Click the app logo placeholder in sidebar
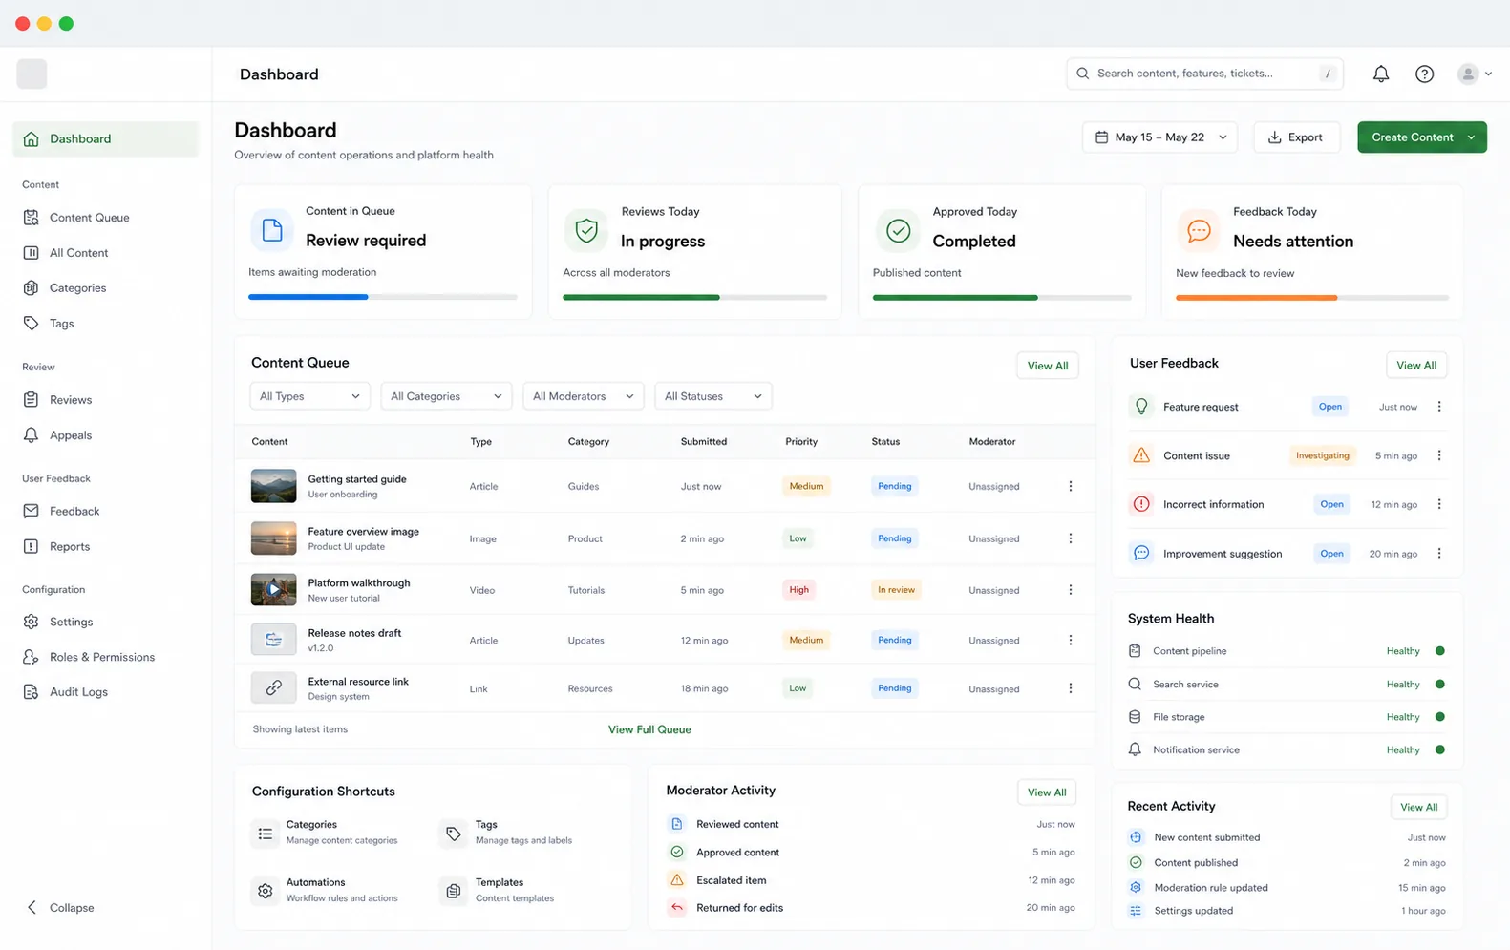 click(x=32, y=74)
